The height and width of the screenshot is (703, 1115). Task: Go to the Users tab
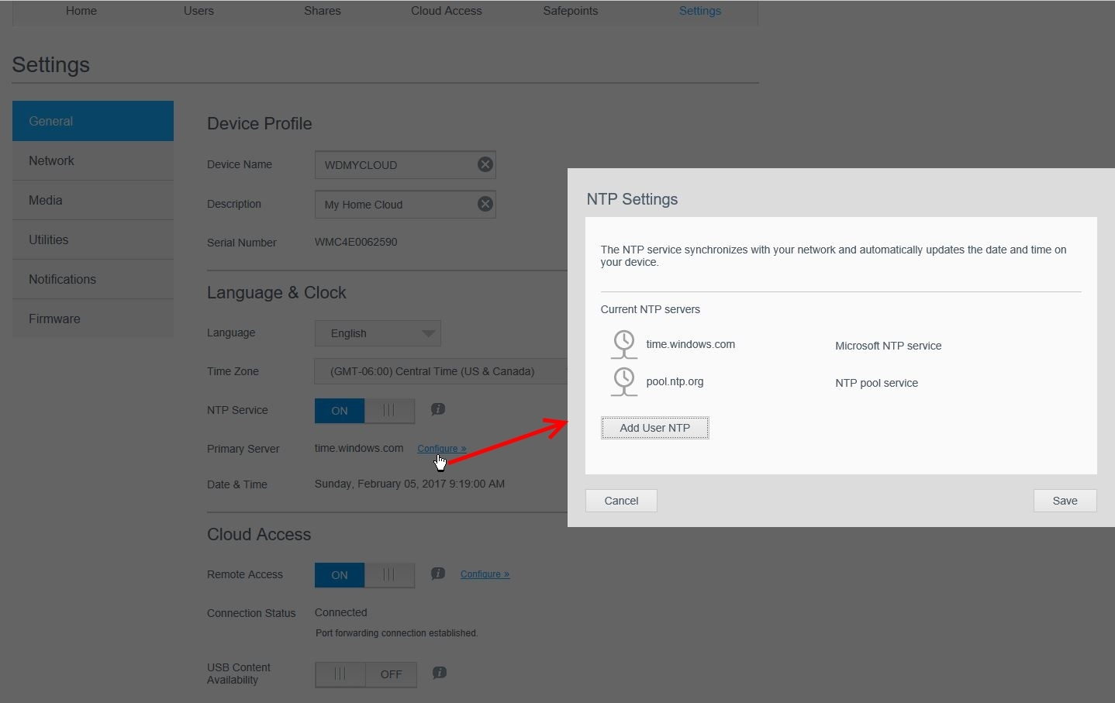pyautogui.click(x=198, y=11)
